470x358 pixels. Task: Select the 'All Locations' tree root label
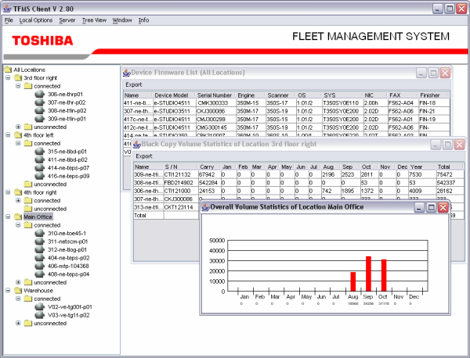tap(30, 70)
